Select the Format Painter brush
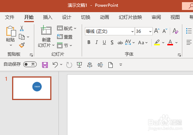 click(x=22, y=45)
